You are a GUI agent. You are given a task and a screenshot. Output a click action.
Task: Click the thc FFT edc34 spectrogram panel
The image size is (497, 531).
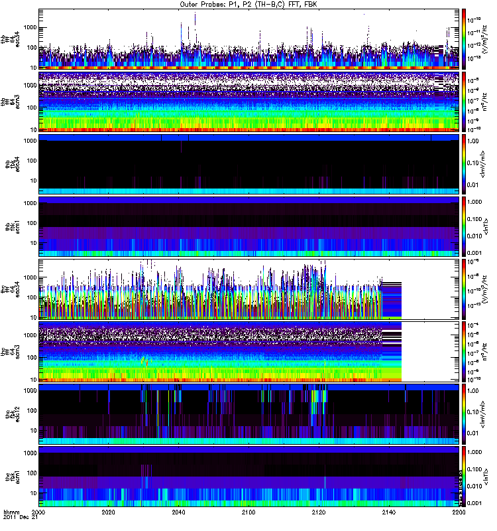pyautogui.click(x=212, y=288)
